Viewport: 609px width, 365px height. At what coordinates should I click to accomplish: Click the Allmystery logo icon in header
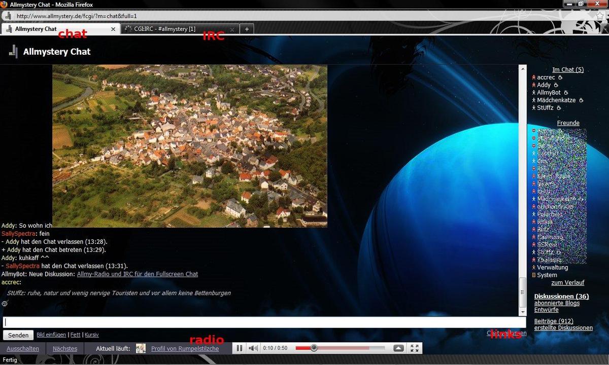click(14, 51)
